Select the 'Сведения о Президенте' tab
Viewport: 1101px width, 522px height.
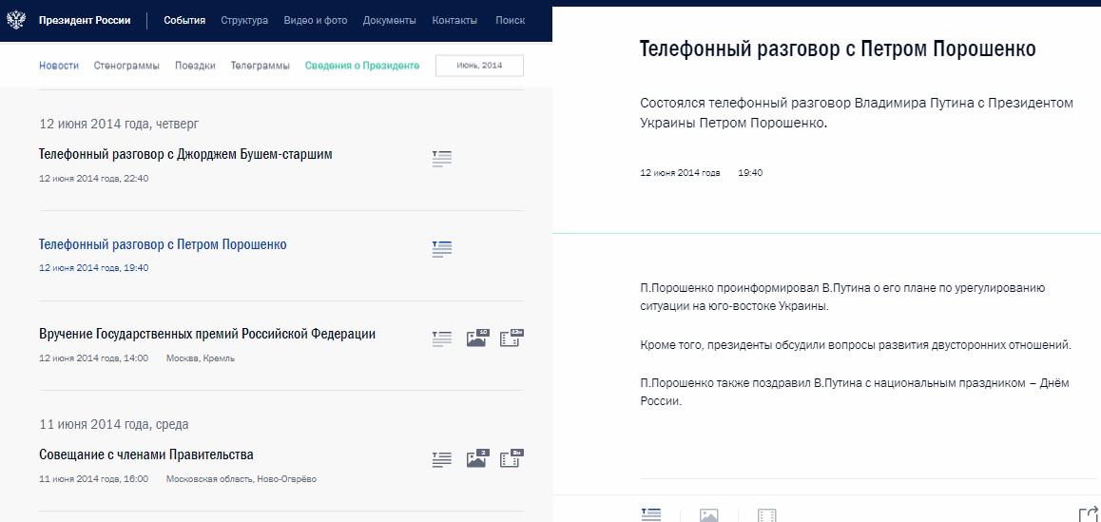(361, 66)
